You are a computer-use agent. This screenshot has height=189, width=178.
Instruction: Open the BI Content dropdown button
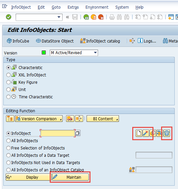(103, 119)
